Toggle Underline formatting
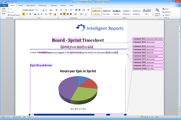Screen dimensions: 181x121 (31, 14)
